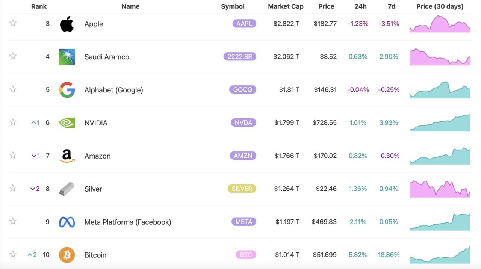Viewport: 481px width, 269px height.
Task: Sort table by Price column header
Action: (x=326, y=6)
